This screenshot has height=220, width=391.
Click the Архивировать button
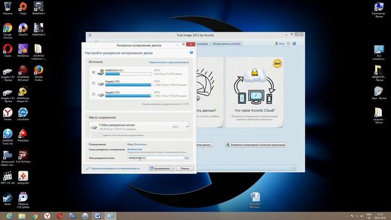coord(160,169)
